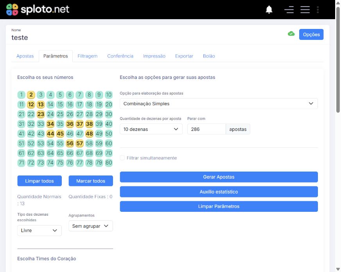The width and height of the screenshot is (341, 272).
Task: Open the hamburger menu icon
Action: click(305, 9)
